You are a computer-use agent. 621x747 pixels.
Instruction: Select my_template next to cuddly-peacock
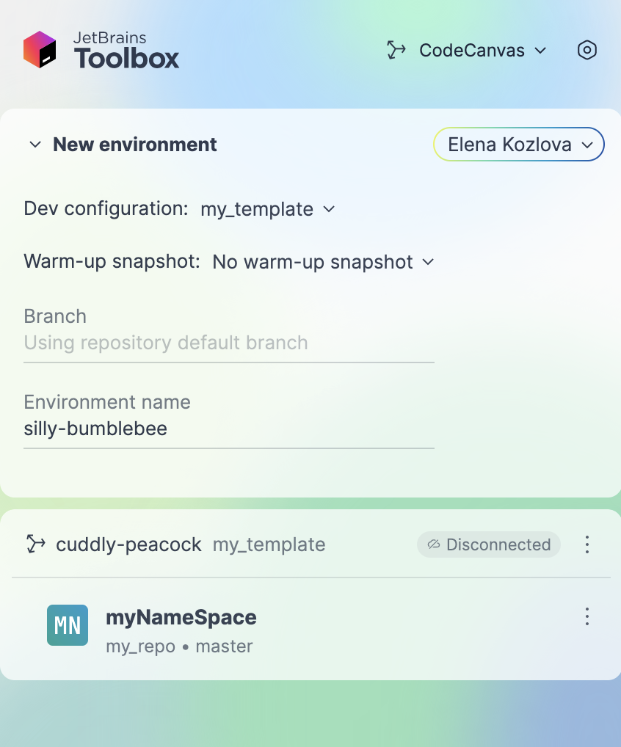[x=269, y=544]
